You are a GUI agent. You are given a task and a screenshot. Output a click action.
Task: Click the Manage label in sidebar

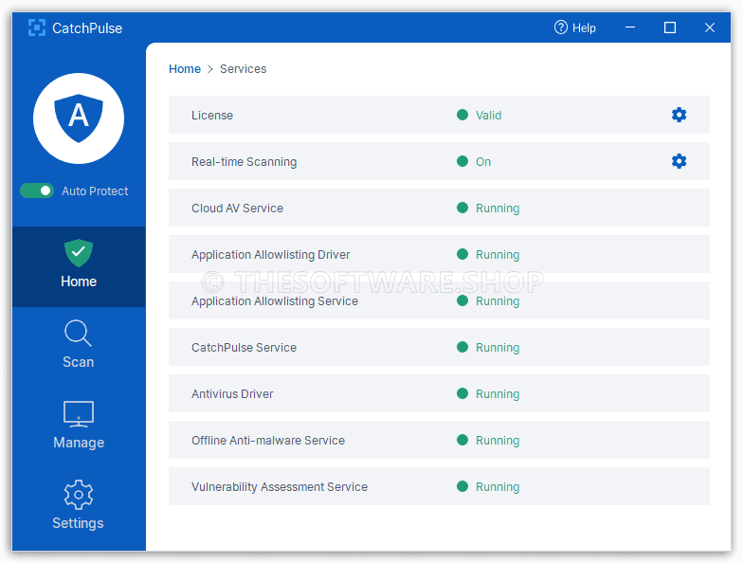[x=79, y=443]
